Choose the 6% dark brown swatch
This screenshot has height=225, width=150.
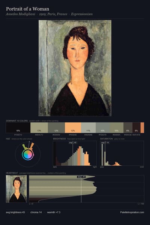click(x=136, y=127)
